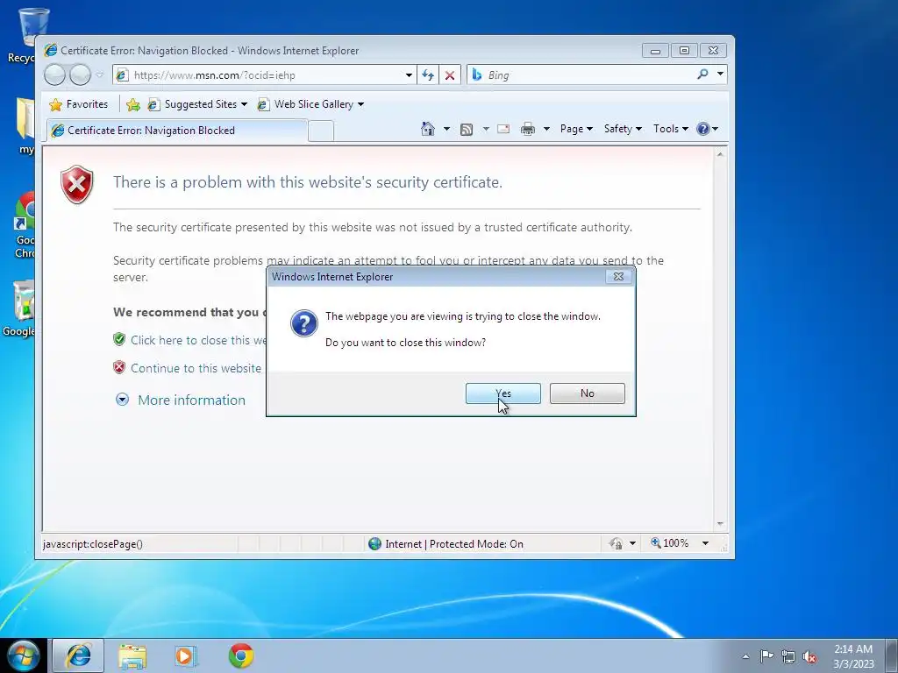Viewport: 898px width, 673px height.
Task: Open the Safety menu
Action: pos(623,129)
